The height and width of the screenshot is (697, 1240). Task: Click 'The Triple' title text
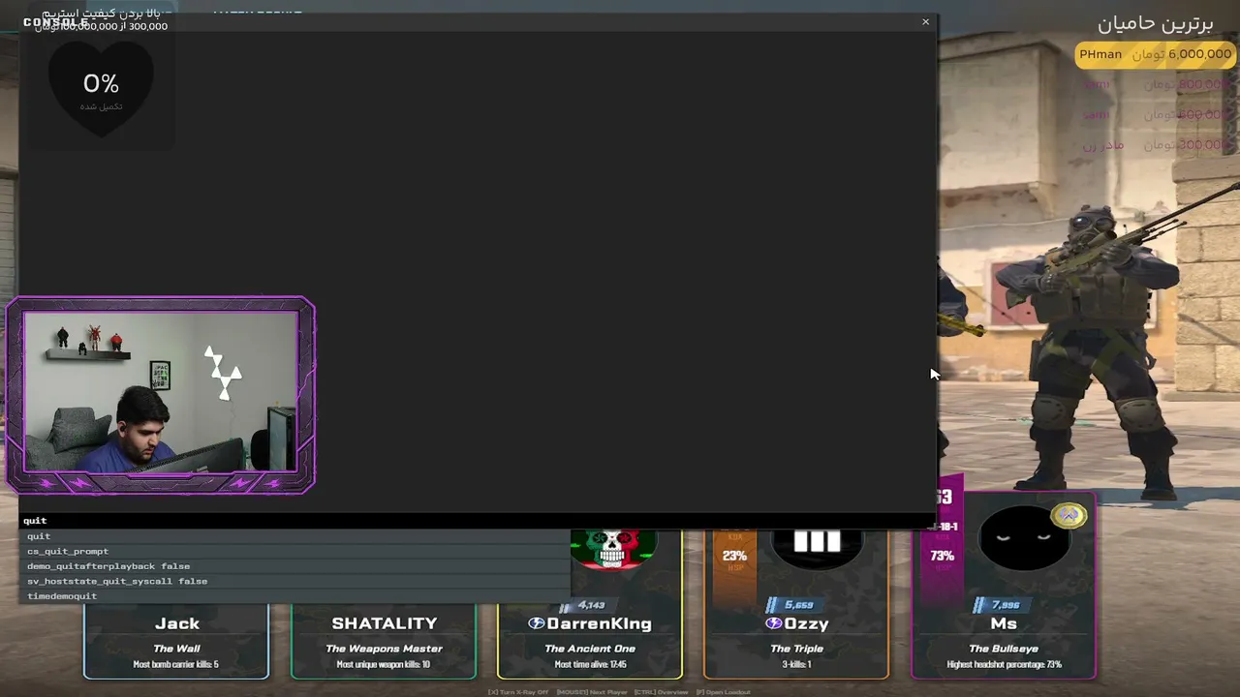click(x=796, y=649)
